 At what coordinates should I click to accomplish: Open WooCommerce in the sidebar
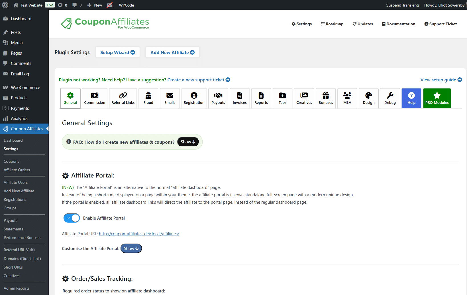pyautogui.click(x=24, y=88)
